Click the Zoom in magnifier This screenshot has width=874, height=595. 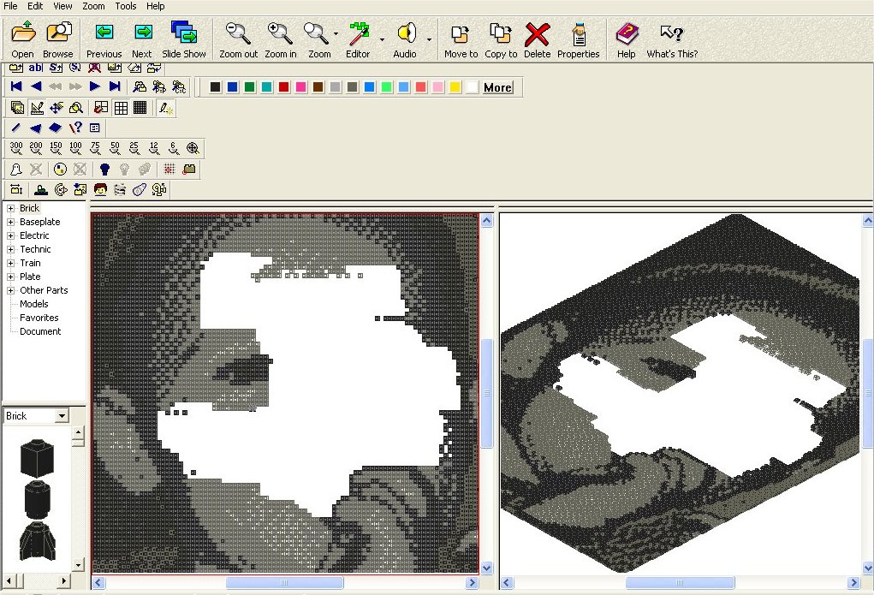[280, 33]
